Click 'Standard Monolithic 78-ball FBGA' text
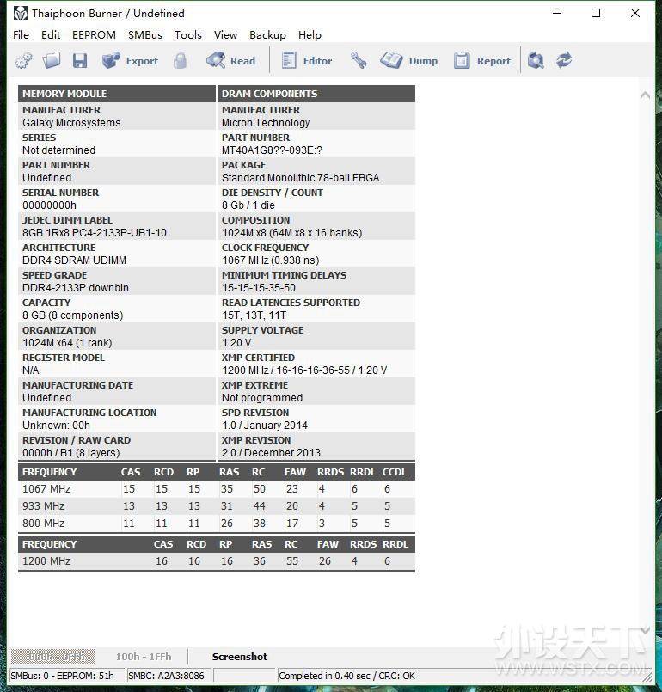662x692 pixels. pos(301,178)
